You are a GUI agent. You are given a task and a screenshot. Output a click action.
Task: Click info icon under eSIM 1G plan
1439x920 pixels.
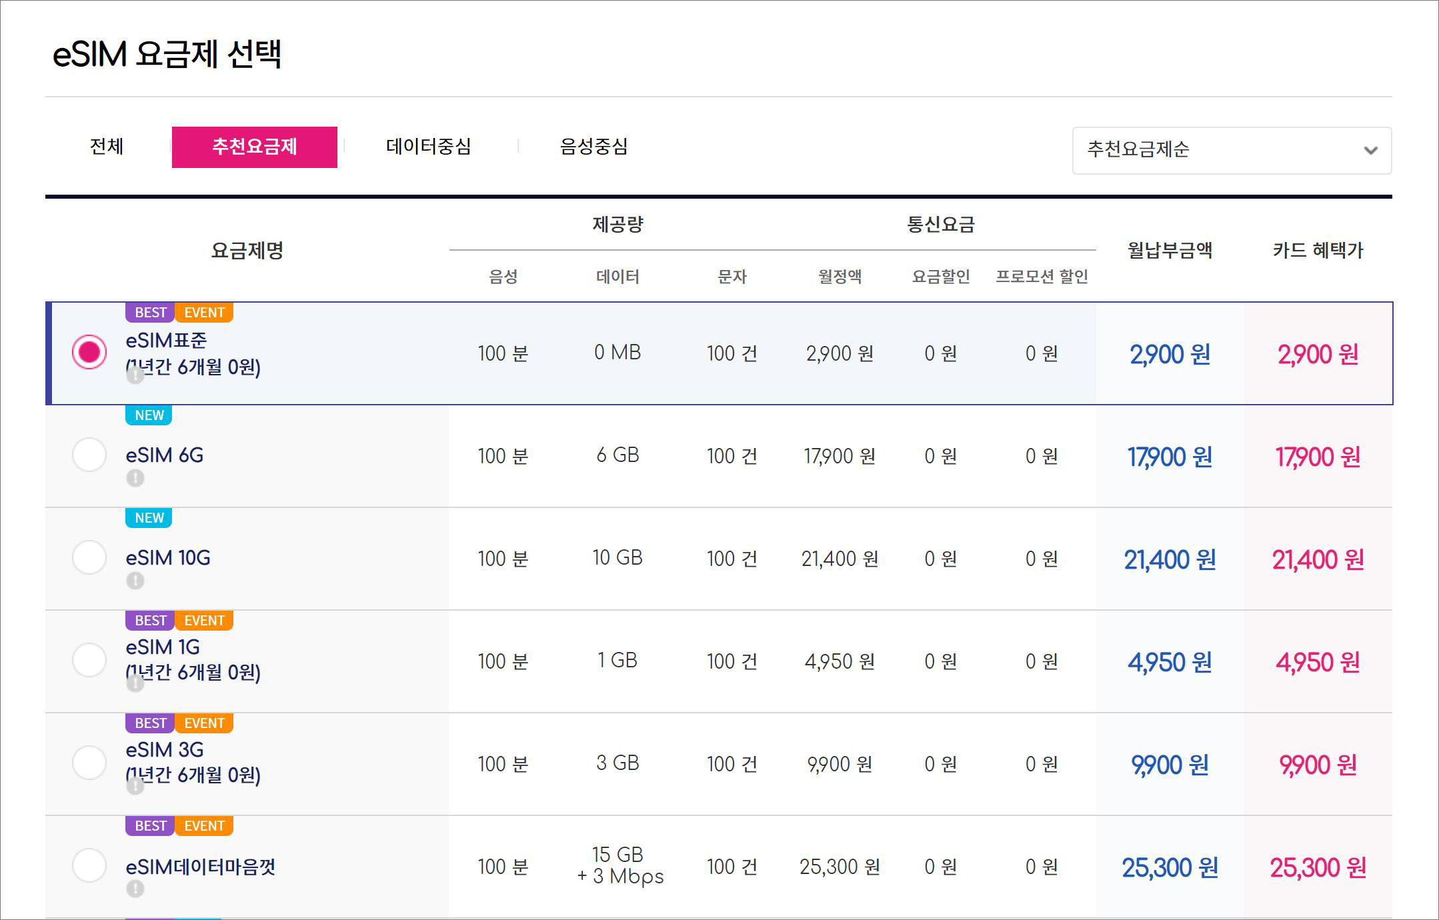135,683
